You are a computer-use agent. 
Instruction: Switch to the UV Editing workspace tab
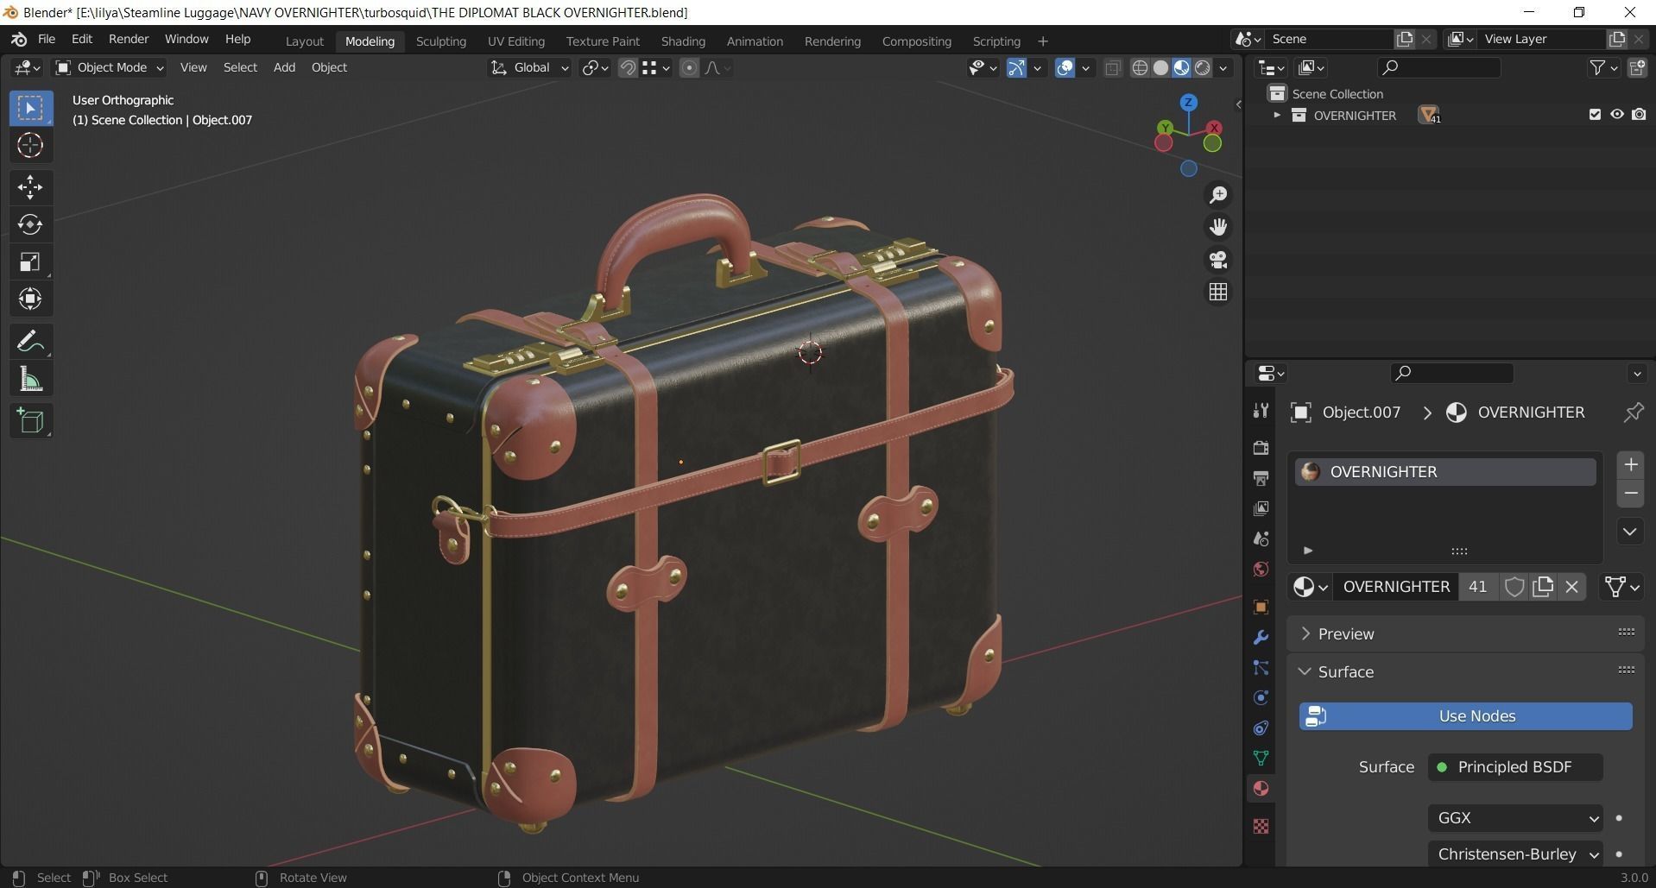point(516,41)
